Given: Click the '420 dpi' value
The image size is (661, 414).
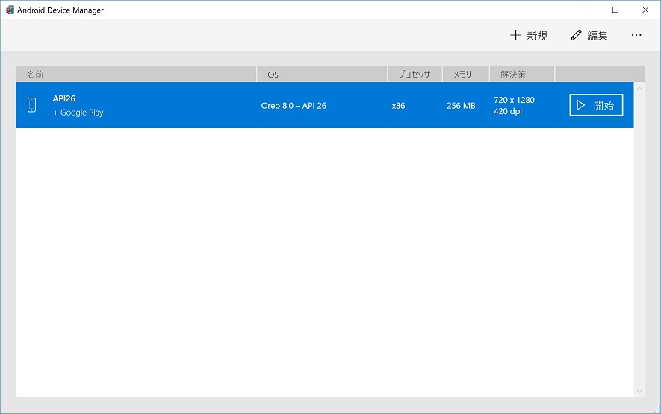Looking at the screenshot, I should point(508,112).
